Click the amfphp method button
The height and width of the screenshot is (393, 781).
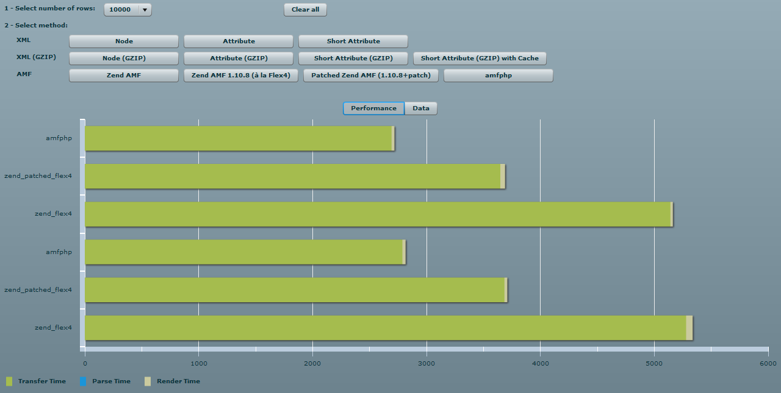point(498,76)
